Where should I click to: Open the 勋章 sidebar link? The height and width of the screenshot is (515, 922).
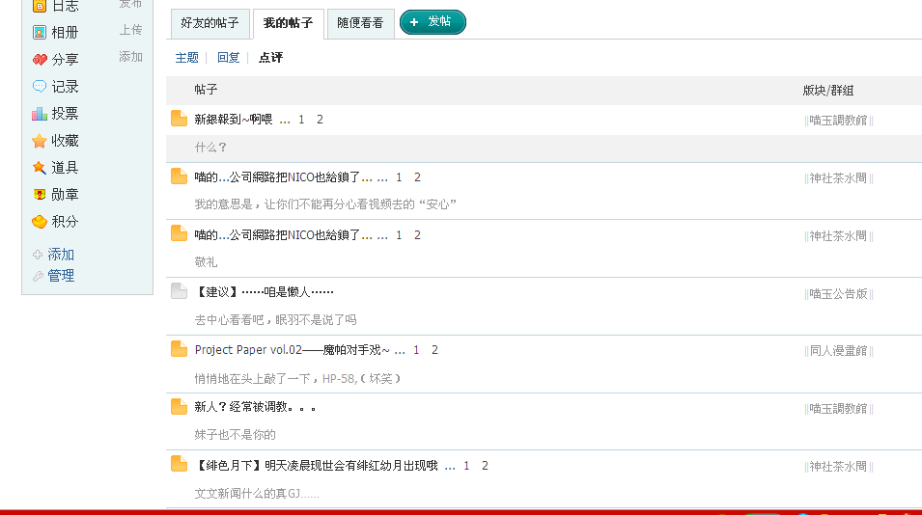tap(65, 195)
